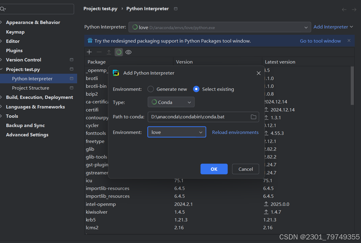This screenshot has width=361, height=243.
Task: Close the Add Python Interpreter dialog
Action: (x=259, y=73)
